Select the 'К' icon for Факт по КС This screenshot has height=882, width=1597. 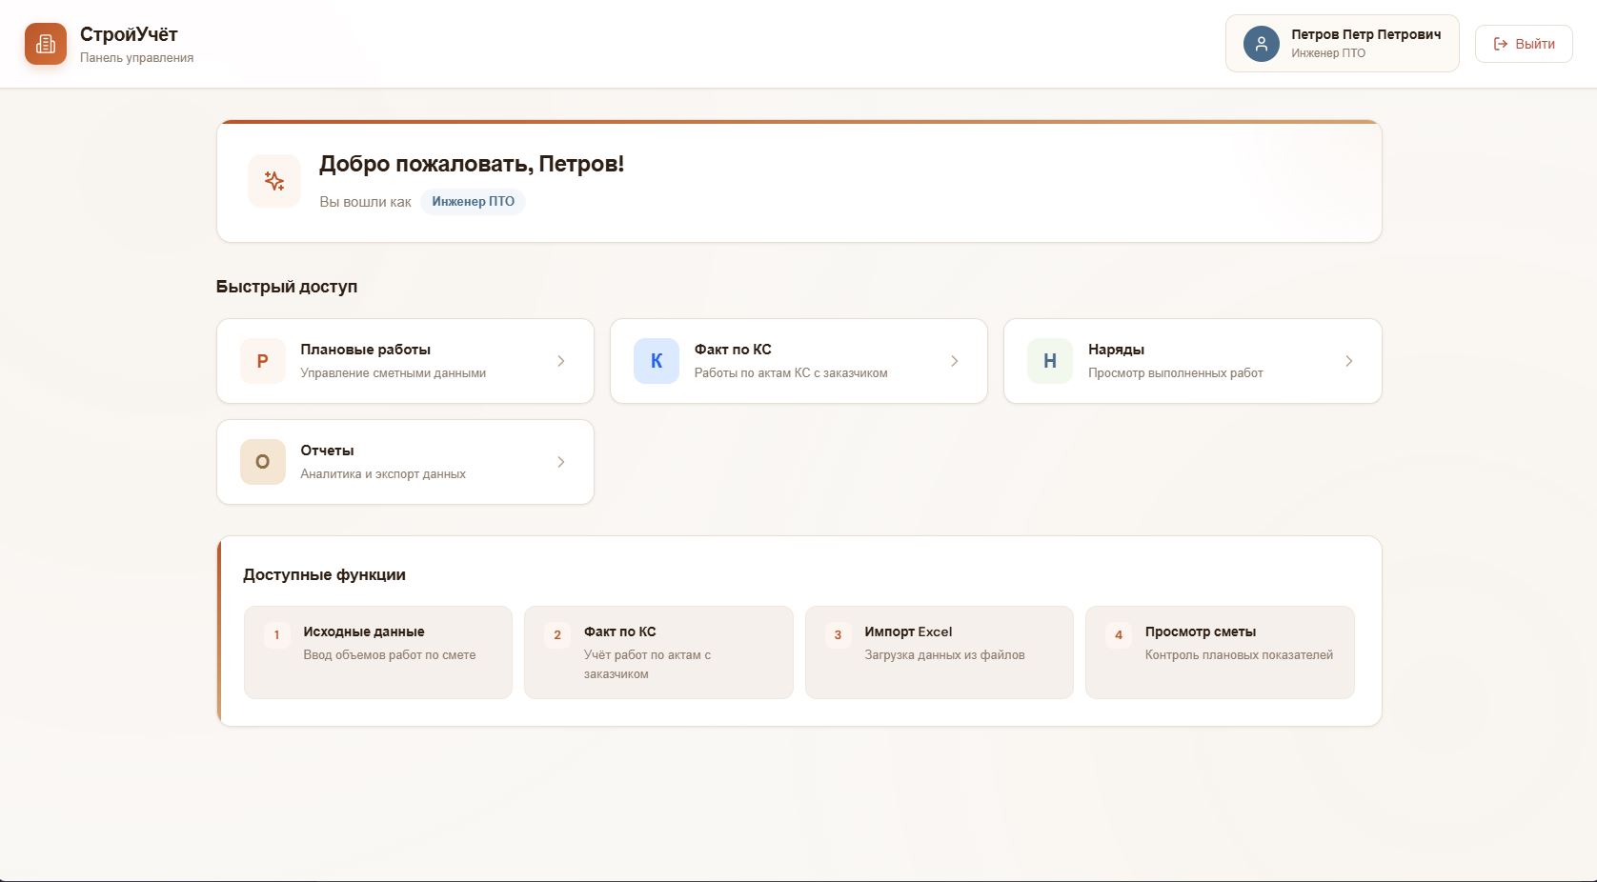[656, 361]
